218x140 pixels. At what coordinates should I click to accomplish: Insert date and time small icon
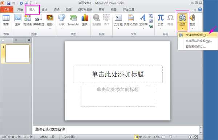coord(151,16)
